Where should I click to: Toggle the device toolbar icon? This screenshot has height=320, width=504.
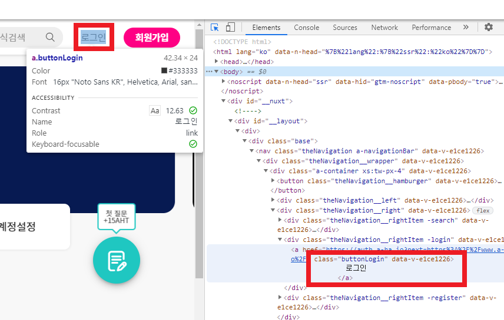click(x=230, y=27)
